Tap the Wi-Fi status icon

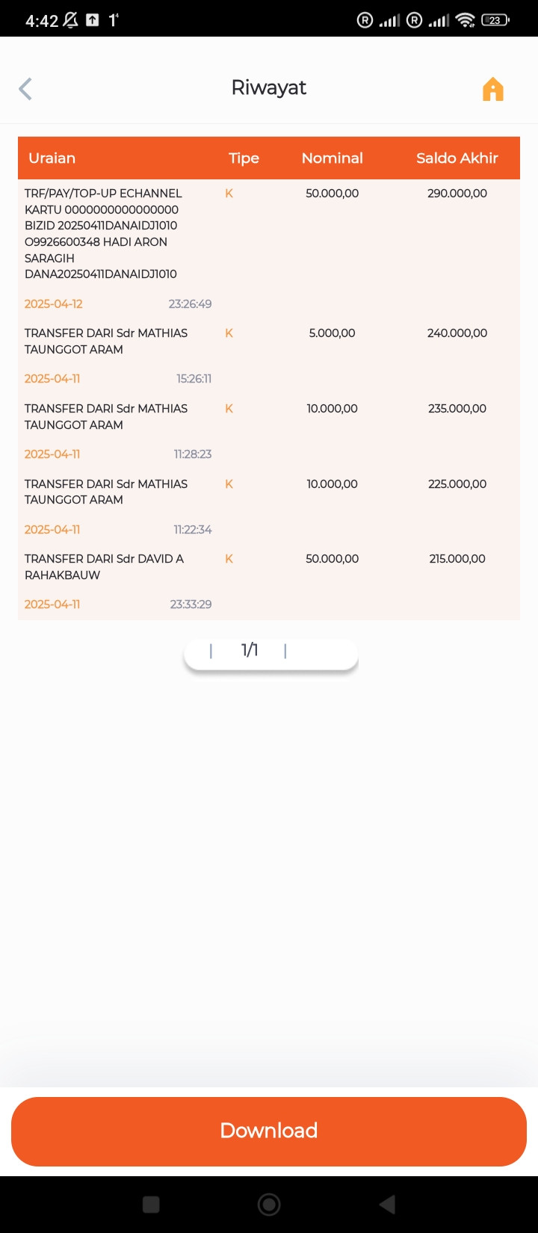(x=466, y=20)
